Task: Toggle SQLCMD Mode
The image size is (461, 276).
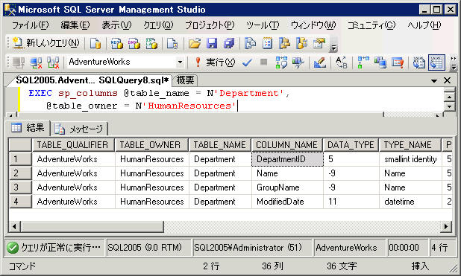Action: tap(398, 62)
